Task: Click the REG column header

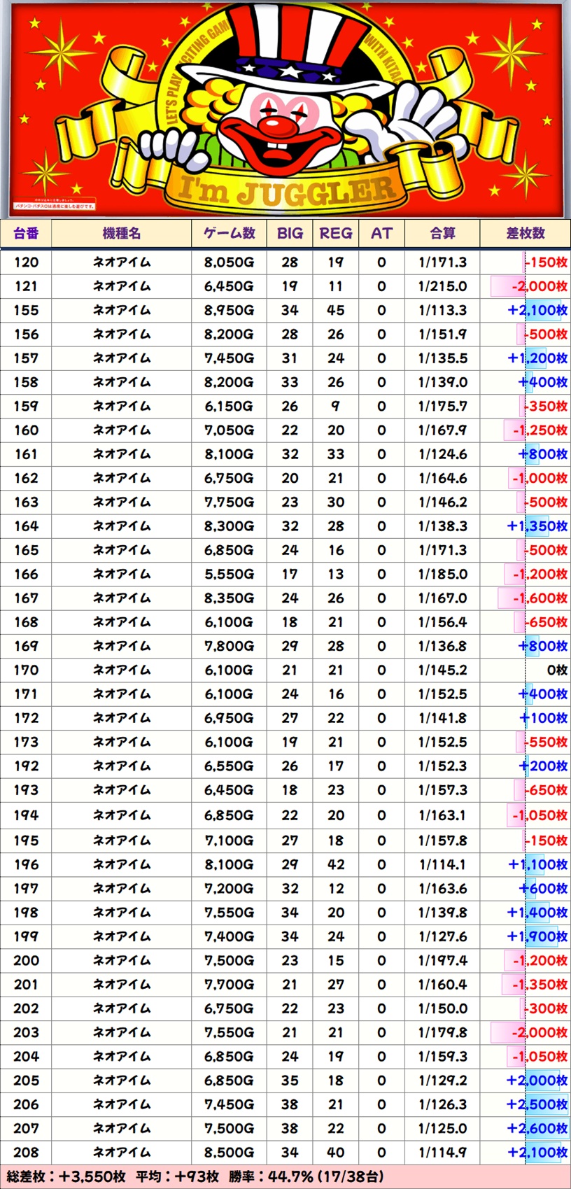Action: [x=336, y=234]
